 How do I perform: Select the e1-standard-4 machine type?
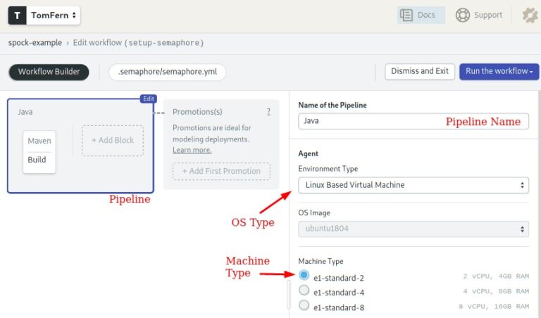(x=304, y=290)
